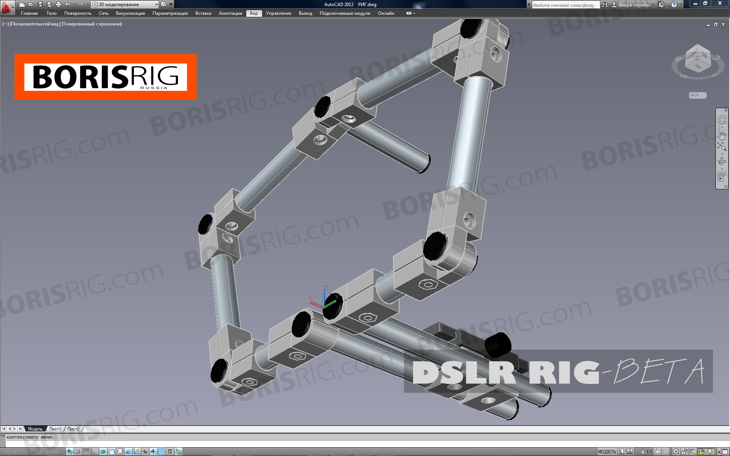
Task: Click the Plot (print) icon
Action: (58, 5)
